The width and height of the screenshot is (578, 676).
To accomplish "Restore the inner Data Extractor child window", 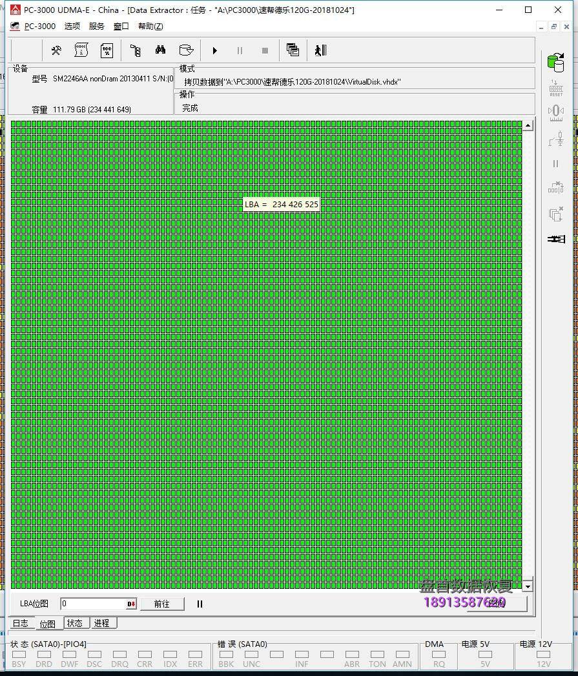I will pos(554,26).
